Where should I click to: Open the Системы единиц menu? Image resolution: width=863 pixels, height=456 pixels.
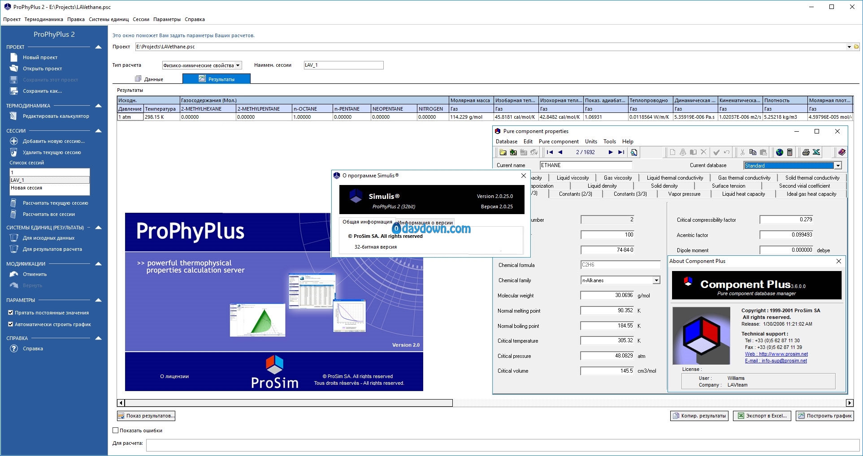109,19
